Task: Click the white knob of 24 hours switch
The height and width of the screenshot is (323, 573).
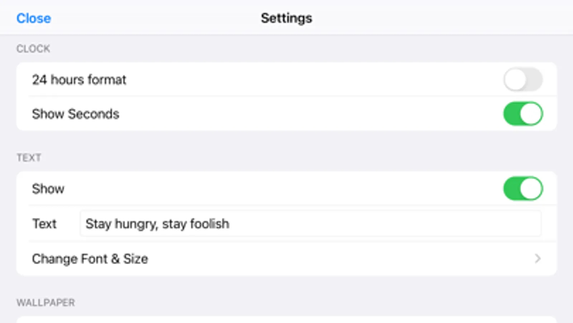Action: [515, 80]
